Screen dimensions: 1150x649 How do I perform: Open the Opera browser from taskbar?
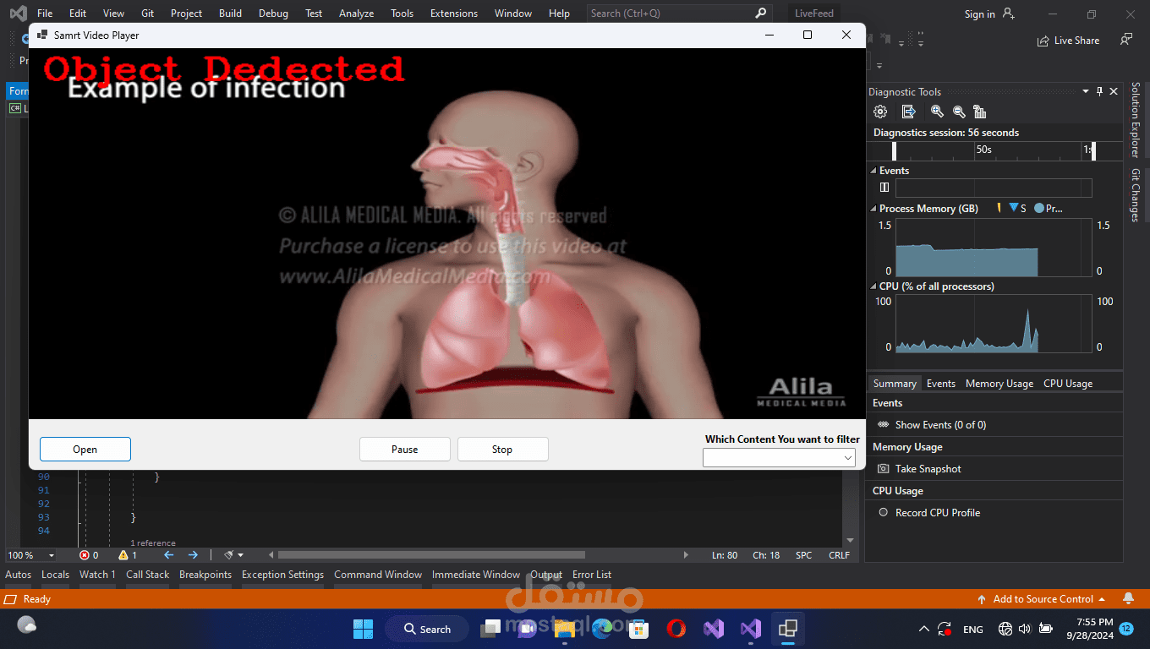[676, 629]
